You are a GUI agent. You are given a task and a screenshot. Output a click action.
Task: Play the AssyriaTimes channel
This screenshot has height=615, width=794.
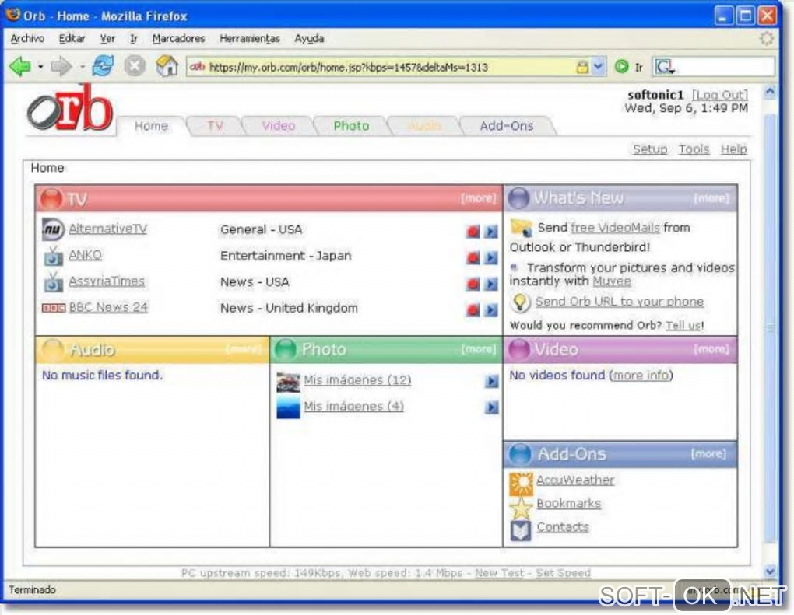[x=490, y=285]
